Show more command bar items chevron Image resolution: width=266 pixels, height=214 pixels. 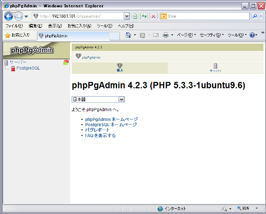click(x=263, y=33)
